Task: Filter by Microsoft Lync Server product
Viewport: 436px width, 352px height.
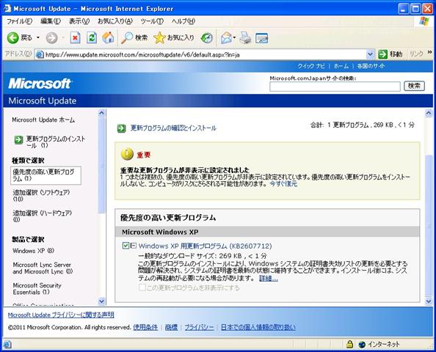Action: click(43, 268)
